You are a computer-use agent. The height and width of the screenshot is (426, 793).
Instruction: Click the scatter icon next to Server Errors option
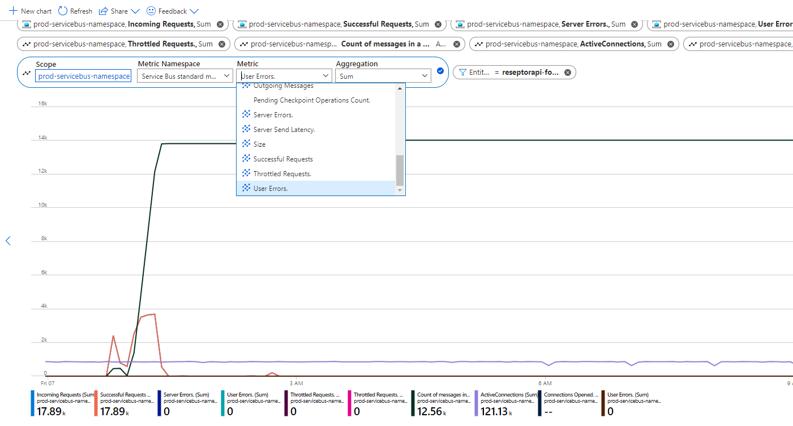(x=246, y=114)
